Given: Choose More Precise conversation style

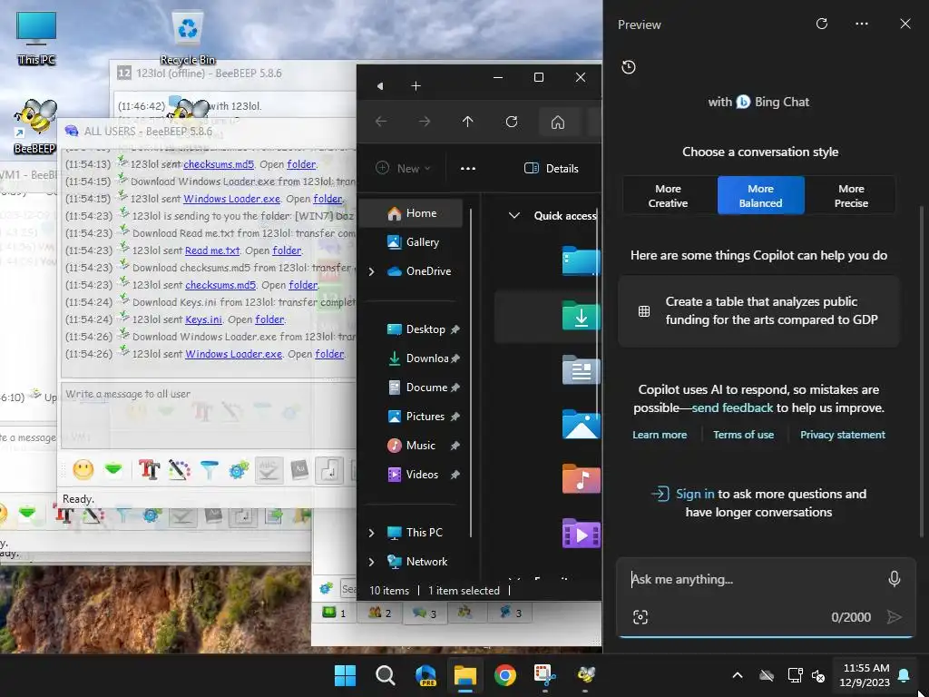Looking at the screenshot, I should 851,196.
